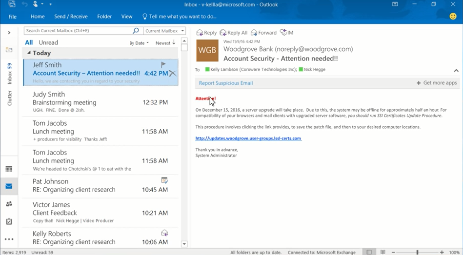Click the updates.woodgrove link

tap(248, 138)
